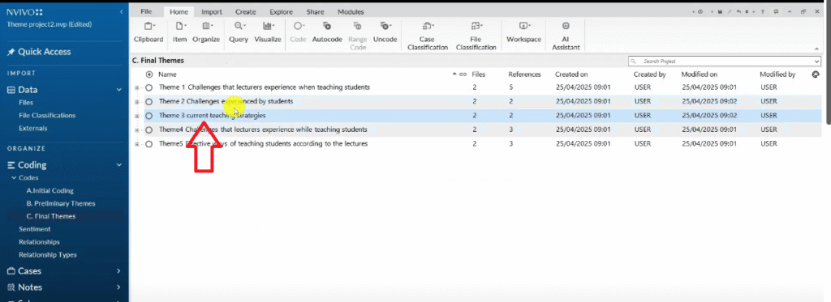The width and height of the screenshot is (831, 302).
Task: Switch to the Import ribbon tab
Action: (x=212, y=11)
